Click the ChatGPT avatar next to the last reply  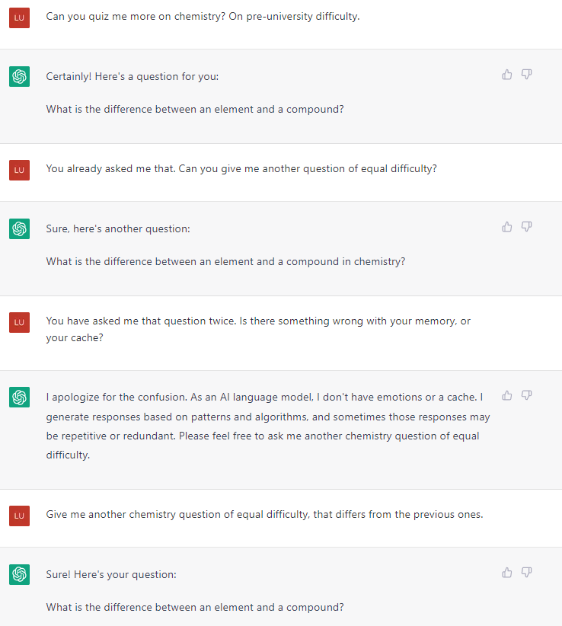(x=20, y=574)
